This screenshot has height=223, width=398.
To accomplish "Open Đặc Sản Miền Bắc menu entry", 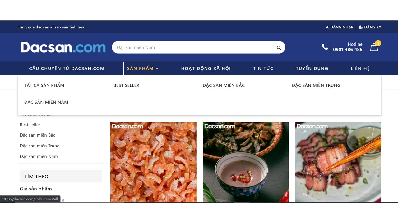I will pyautogui.click(x=224, y=85).
